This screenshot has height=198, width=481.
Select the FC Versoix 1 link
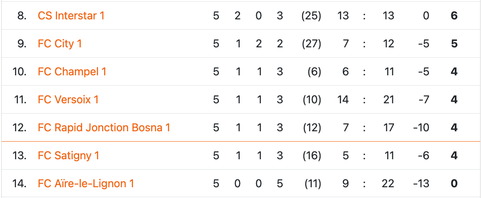[x=68, y=100]
